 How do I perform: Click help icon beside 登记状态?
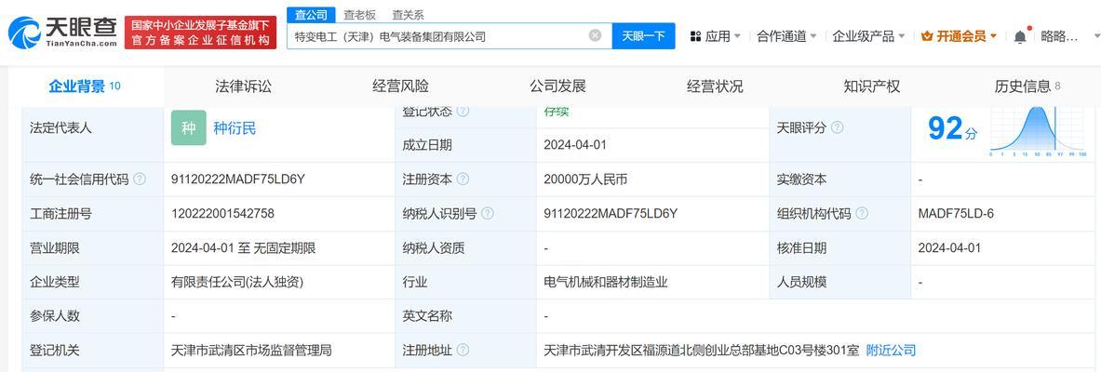point(463,111)
